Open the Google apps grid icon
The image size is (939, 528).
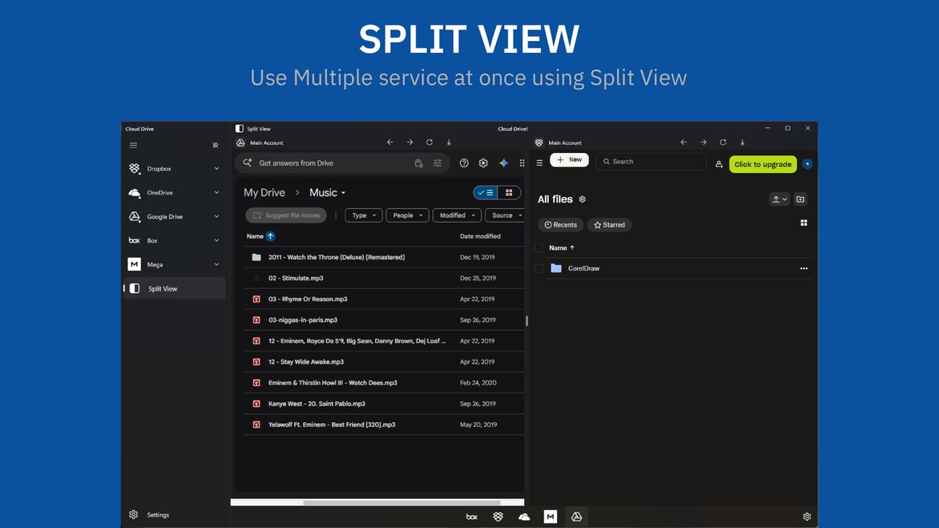pyautogui.click(x=522, y=163)
